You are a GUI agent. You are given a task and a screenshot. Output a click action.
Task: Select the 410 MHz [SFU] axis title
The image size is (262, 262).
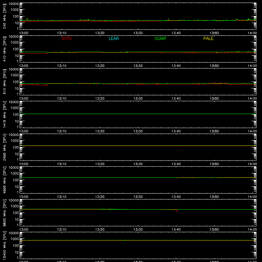tap(4, 49)
